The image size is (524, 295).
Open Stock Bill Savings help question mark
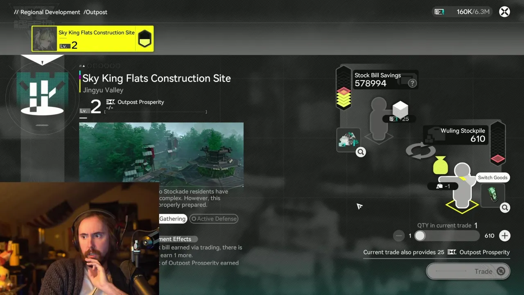412,83
